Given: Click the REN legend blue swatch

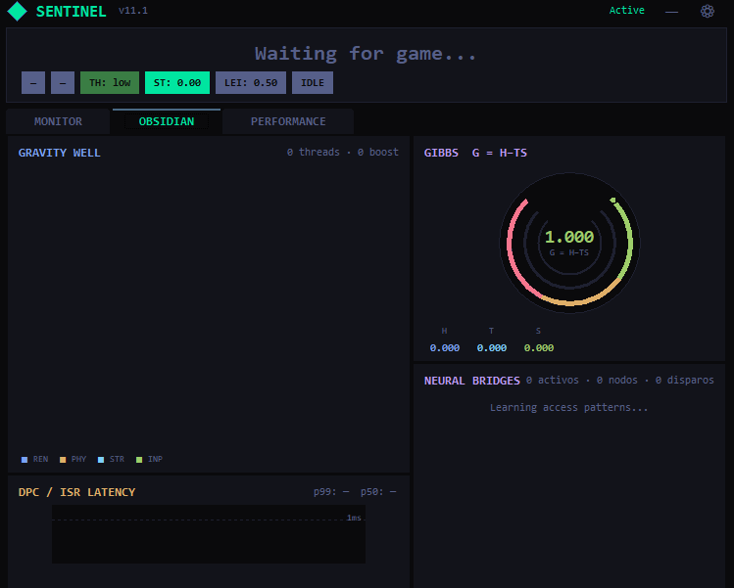Looking at the screenshot, I should (x=24, y=460).
